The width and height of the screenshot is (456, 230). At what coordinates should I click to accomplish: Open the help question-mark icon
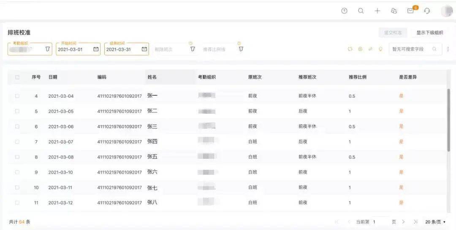[344, 11]
